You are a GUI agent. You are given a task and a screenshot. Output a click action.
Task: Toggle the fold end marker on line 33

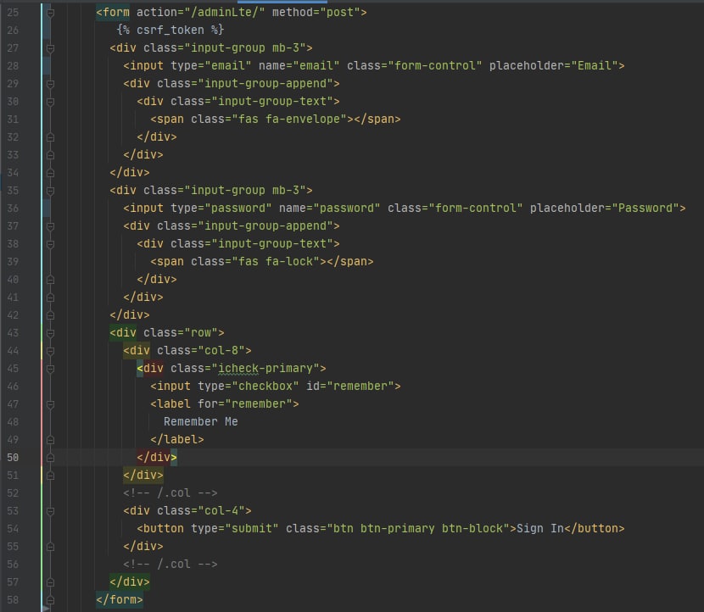point(50,155)
